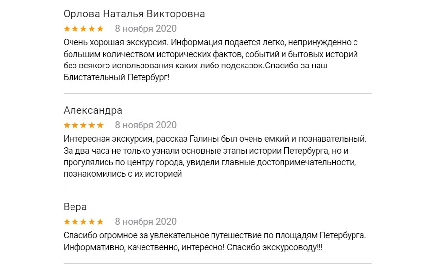Select the third star in Александра's rating
425x264 pixels.
click(x=84, y=125)
